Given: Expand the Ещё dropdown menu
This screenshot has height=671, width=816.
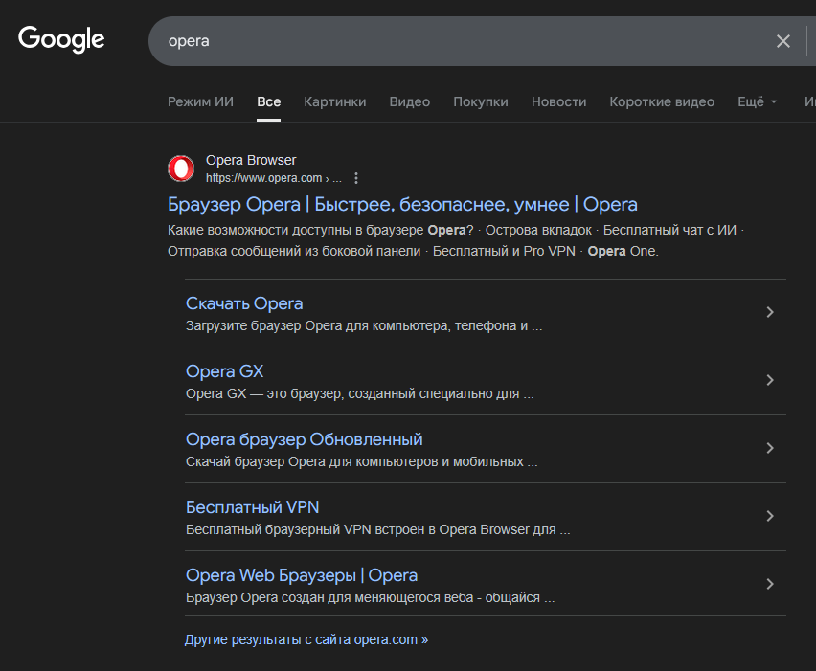Looking at the screenshot, I should coord(757,101).
